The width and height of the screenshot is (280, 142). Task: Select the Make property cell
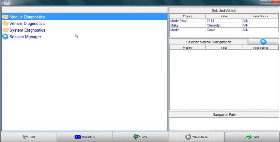(x=188, y=25)
